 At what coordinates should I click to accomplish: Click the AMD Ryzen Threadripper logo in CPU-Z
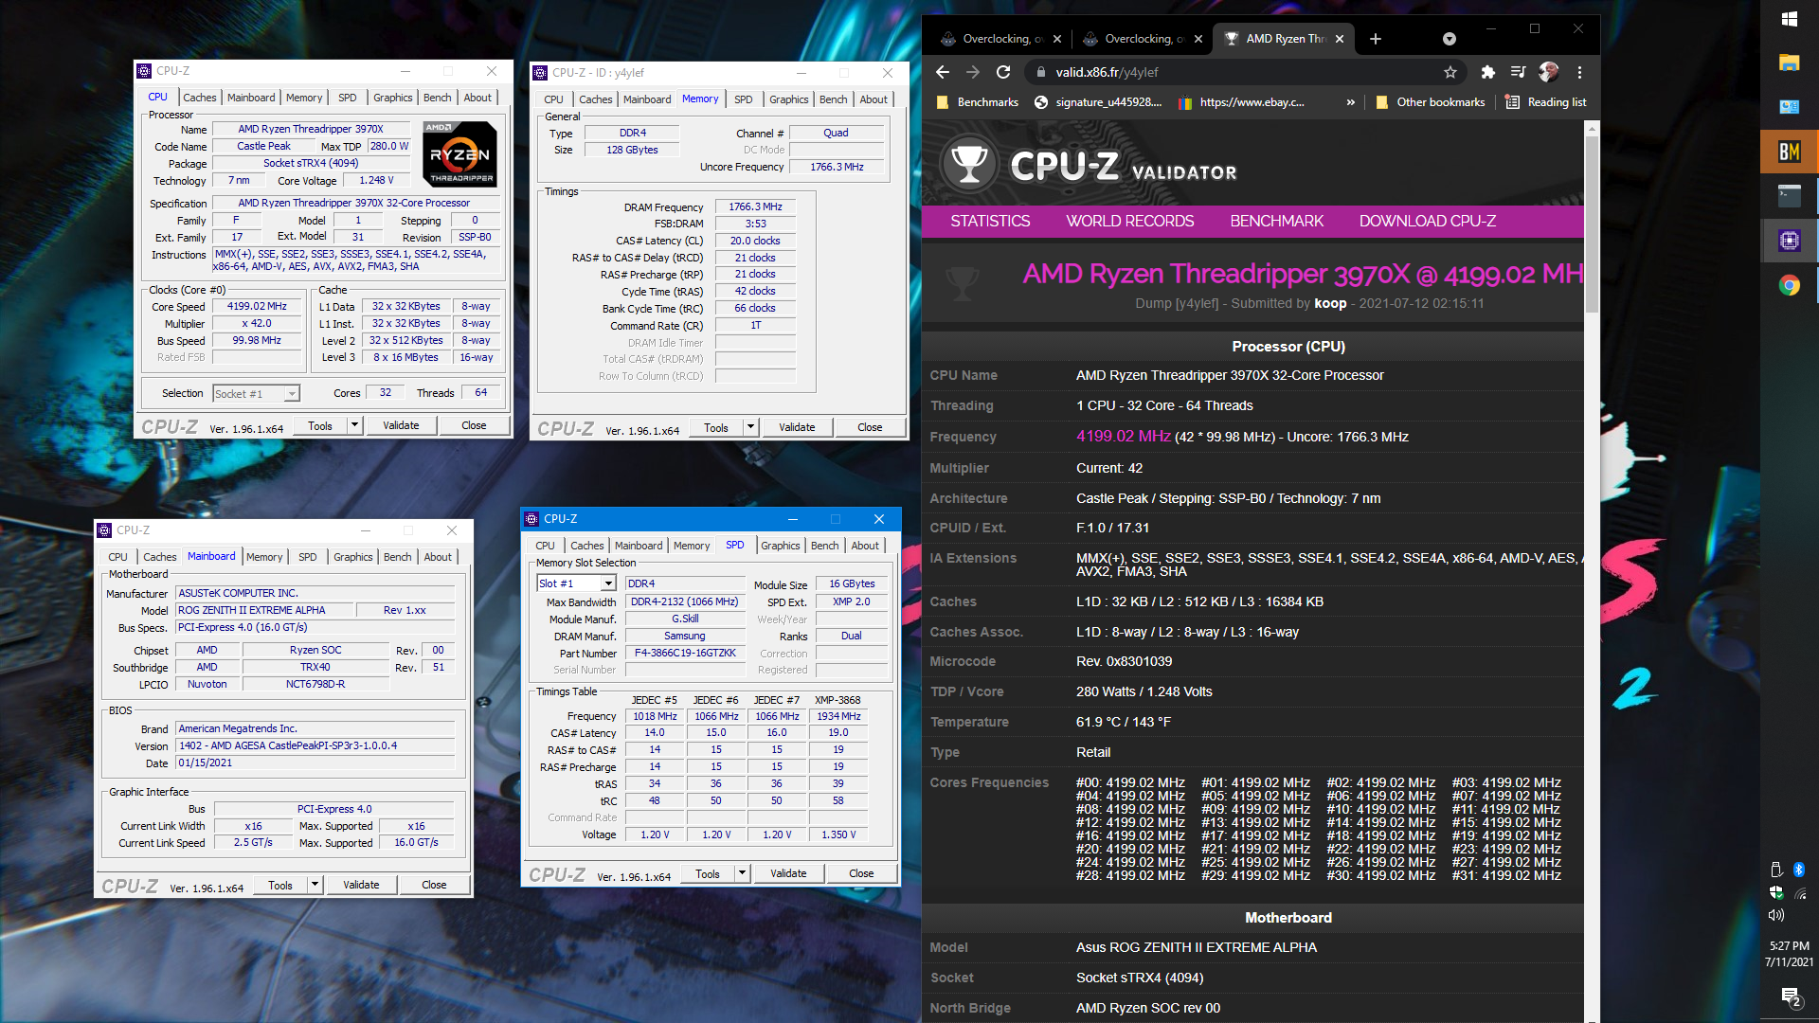click(460, 154)
